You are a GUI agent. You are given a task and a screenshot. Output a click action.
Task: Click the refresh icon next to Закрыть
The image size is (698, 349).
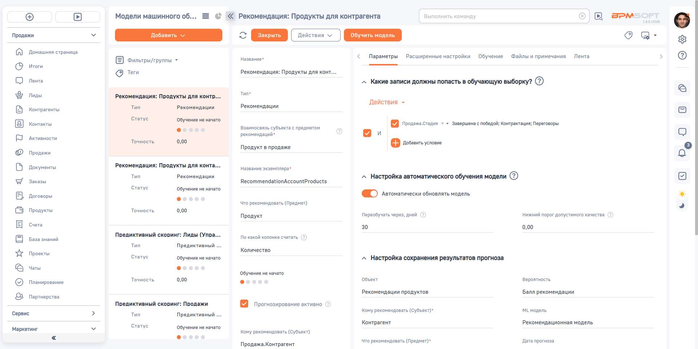[243, 35]
